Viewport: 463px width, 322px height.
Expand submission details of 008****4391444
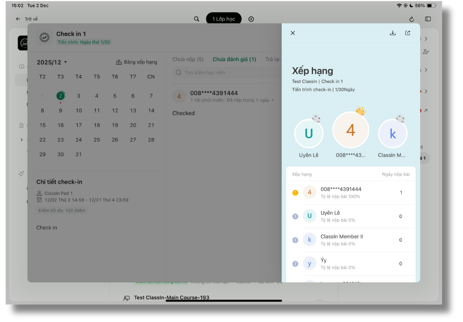[272, 100]
